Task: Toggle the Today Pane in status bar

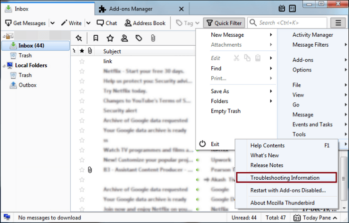Action: 315,218
